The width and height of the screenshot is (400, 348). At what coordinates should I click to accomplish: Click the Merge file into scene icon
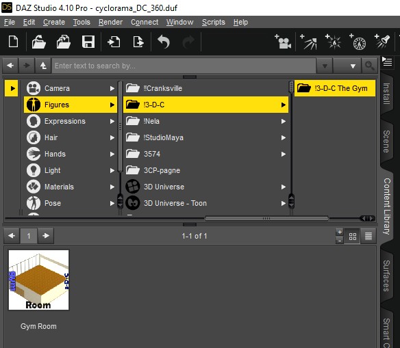tap(63, 42)
